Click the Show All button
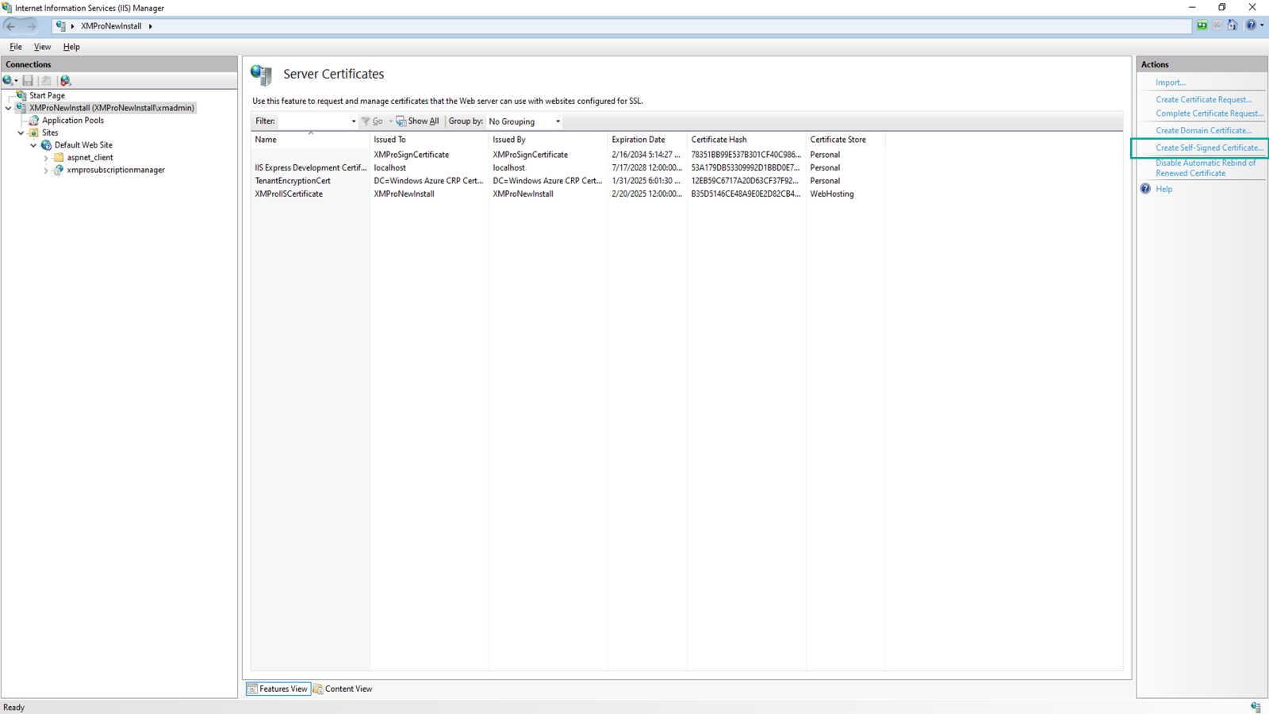Image resolution: width=1269 pixels, height=714 pixels. click(x=417, y=121)
